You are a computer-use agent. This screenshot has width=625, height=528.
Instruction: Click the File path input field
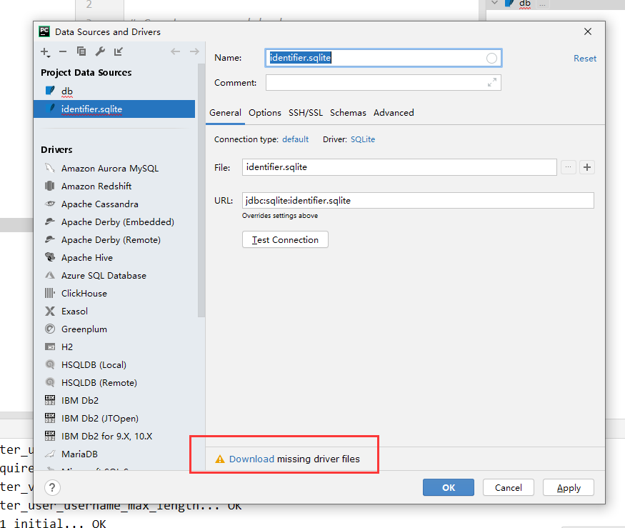point(399,167)
